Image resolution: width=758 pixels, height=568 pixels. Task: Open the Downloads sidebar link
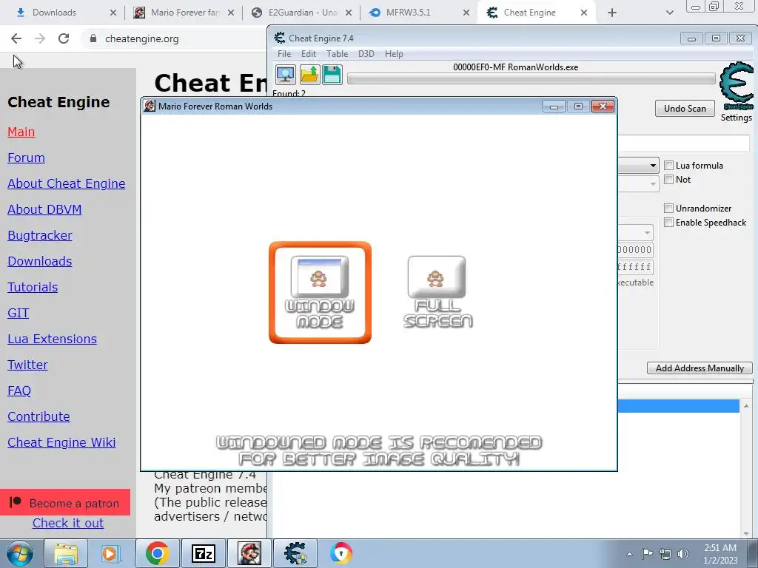40,261
